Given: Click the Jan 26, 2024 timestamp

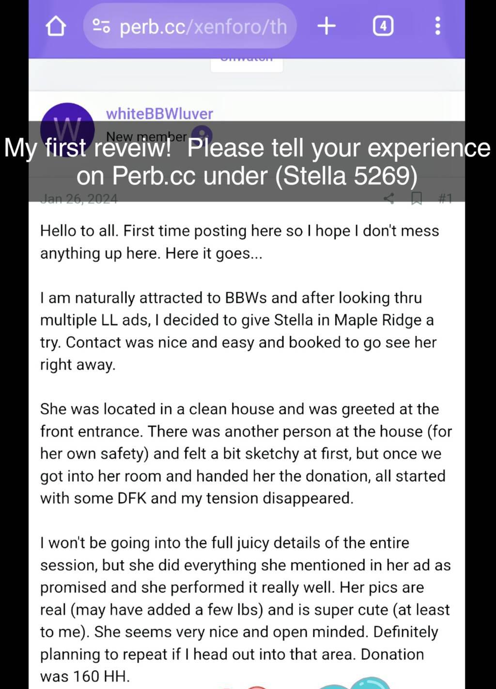Looking at the screenshot, I should pos(78,199).
